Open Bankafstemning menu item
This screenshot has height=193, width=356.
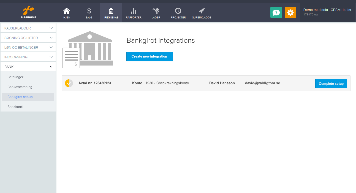[20, 87]
